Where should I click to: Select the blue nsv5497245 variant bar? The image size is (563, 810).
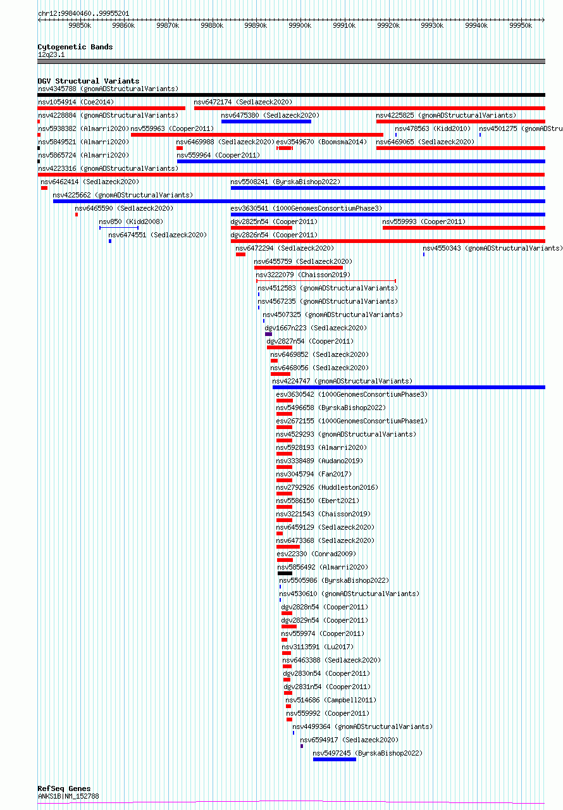(335, 759)
